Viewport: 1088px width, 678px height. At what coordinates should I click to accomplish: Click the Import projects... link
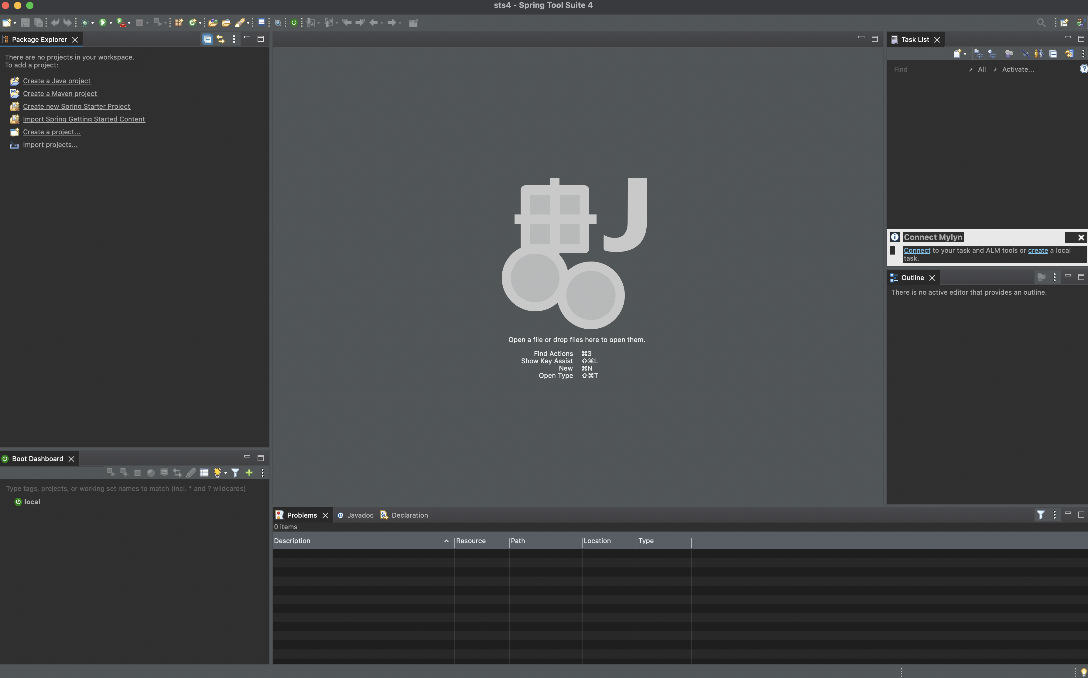pyautogui.click(x=50, y=144)
